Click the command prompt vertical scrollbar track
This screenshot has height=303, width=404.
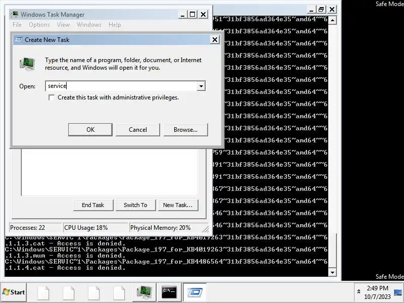tap(332, 129)
